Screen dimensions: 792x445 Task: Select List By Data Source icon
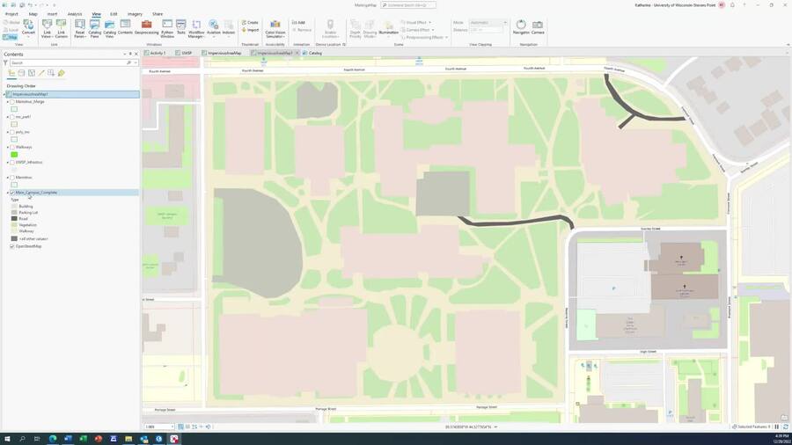(21, 73)
